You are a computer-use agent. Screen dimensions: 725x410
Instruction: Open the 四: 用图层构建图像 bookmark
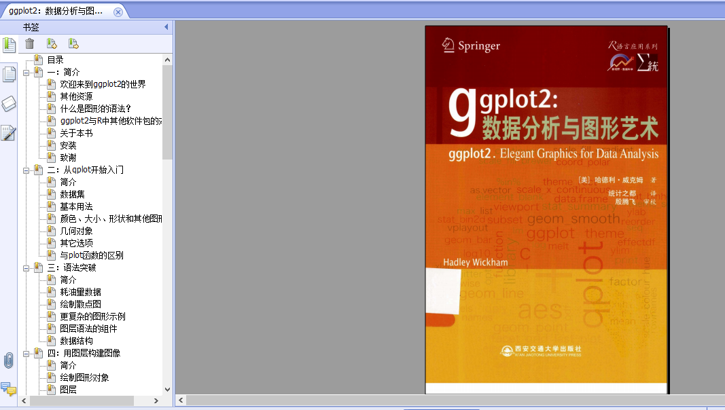pos(84,353)
